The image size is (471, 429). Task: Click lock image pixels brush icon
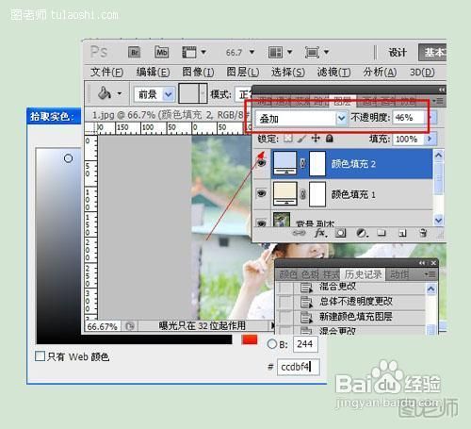click(301, 139)
